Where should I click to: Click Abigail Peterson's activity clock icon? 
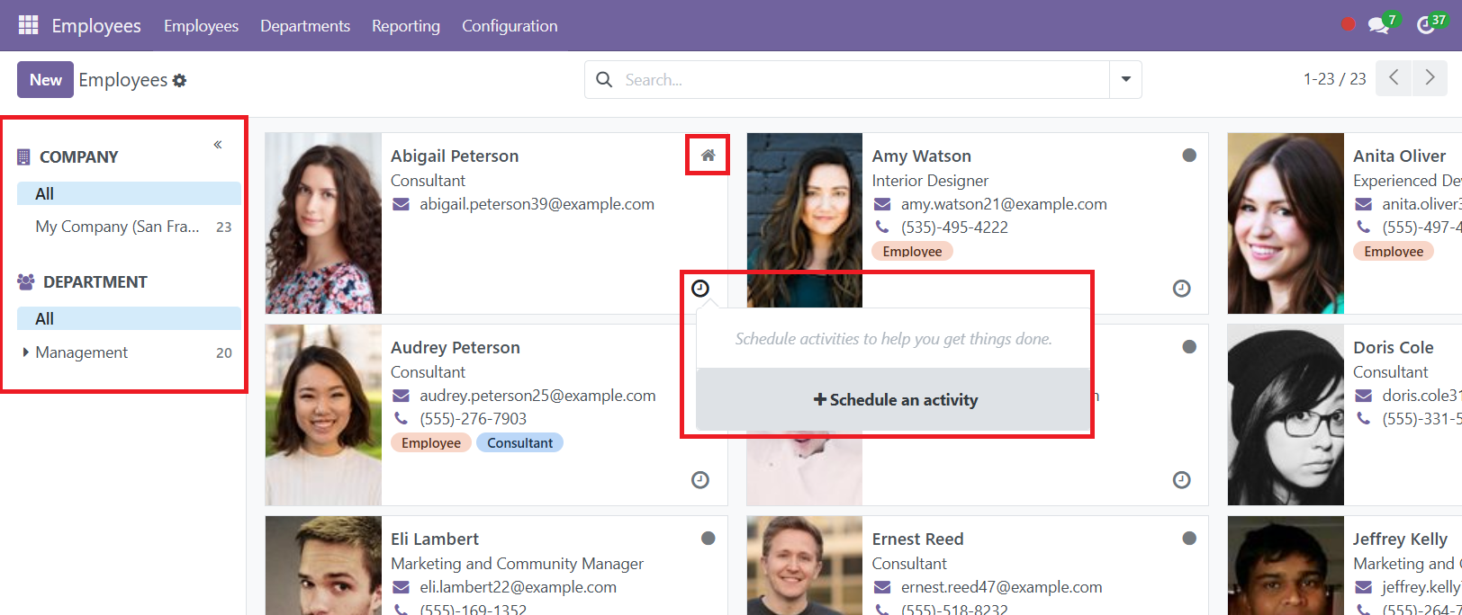(700, 288)
